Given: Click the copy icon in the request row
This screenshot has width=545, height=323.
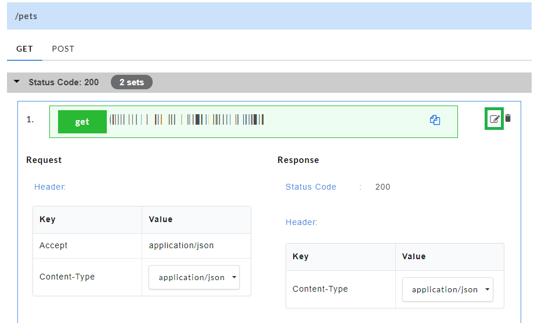Looking at the screenshot, I should [435, 120].
